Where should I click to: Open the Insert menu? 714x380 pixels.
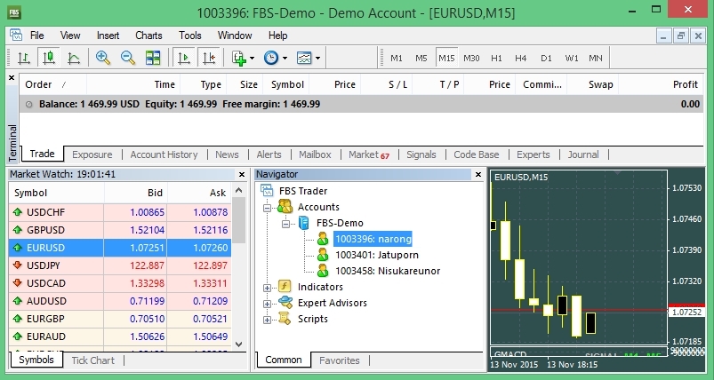pos(108,36)
